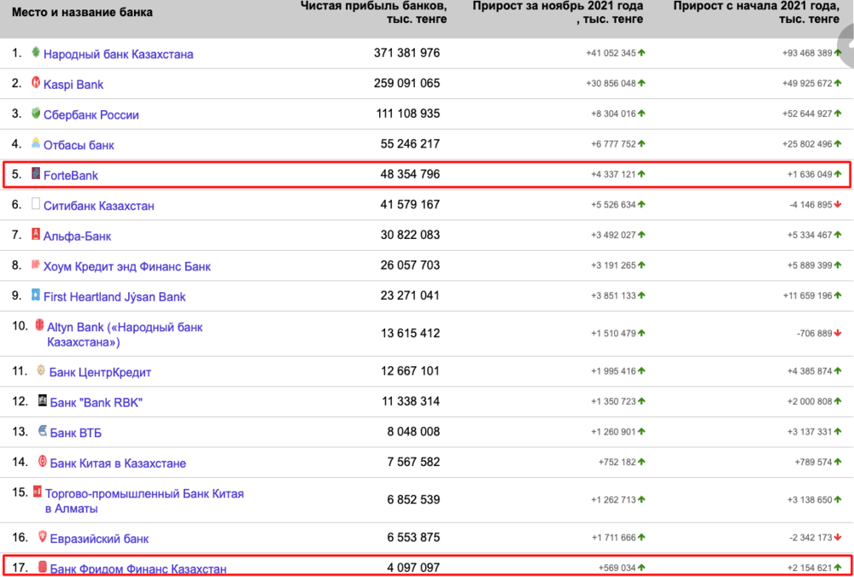
Task: Click the ForteBank logo icon
Action: [36, 173]
